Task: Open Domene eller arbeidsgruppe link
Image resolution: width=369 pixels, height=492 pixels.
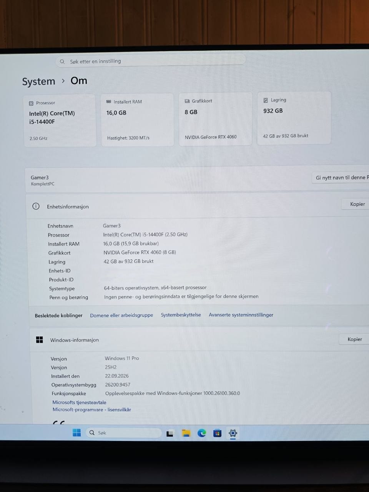Action: click(x=121, y=315)
